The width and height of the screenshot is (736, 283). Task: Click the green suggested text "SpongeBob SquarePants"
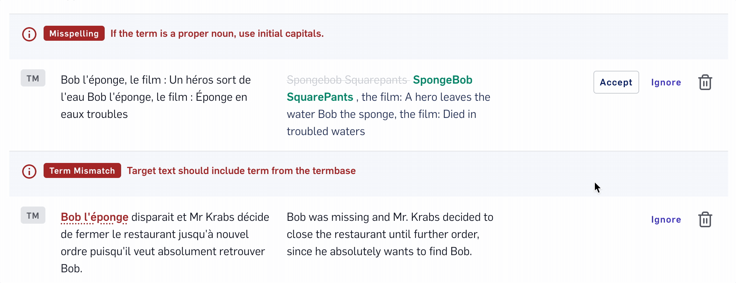click(442, 80)
